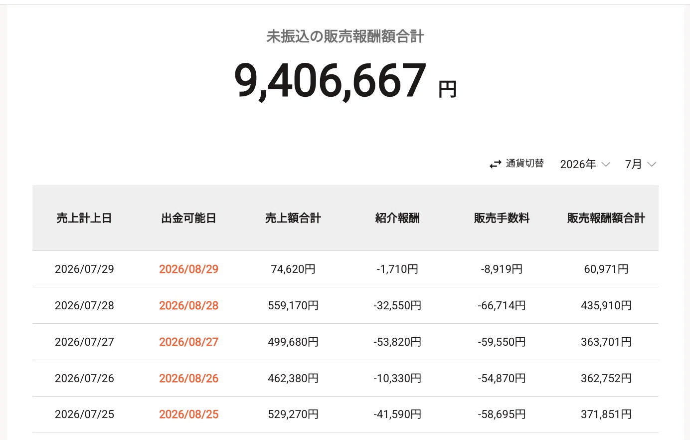Click the 2026/07/26 sales date cell

tap(84, 378)
